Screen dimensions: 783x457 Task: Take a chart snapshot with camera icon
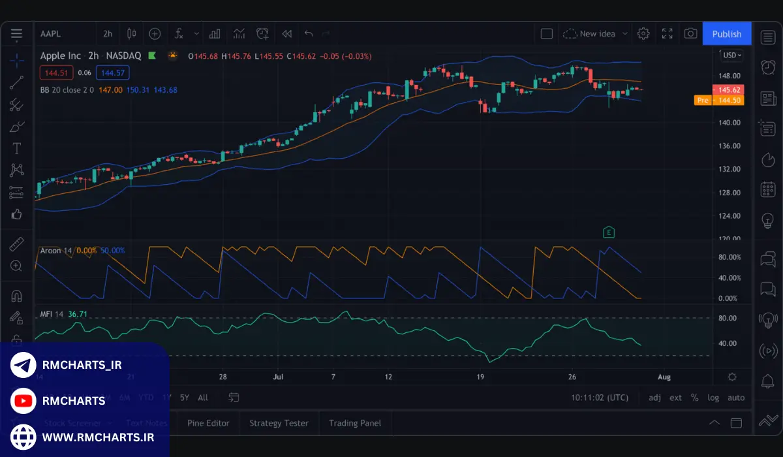tap(690, 34)
